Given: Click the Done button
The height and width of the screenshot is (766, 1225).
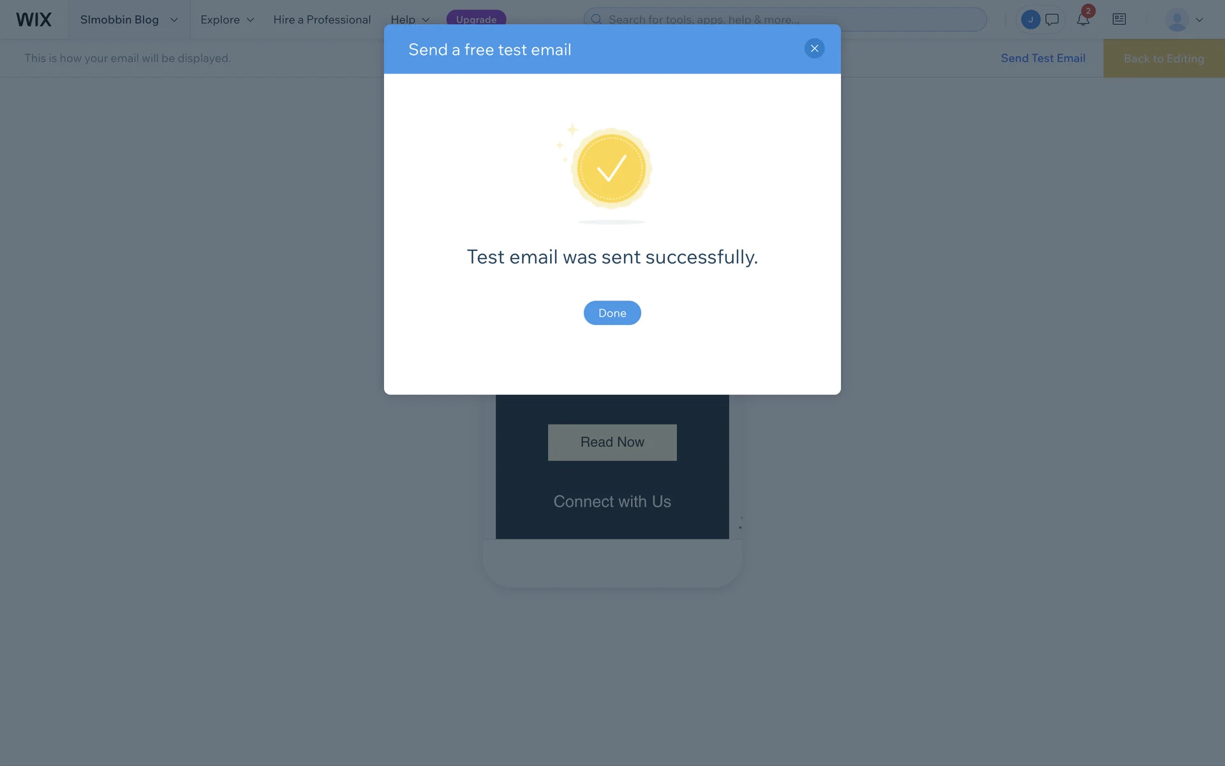Looking at the screenshot, I should (612, 313).
